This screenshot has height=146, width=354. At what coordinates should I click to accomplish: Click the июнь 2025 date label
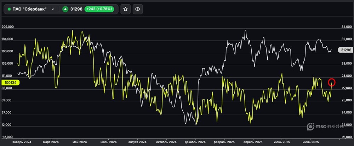282,142
